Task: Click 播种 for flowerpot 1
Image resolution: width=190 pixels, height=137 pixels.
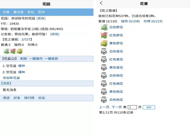Action: coord(22,66)
